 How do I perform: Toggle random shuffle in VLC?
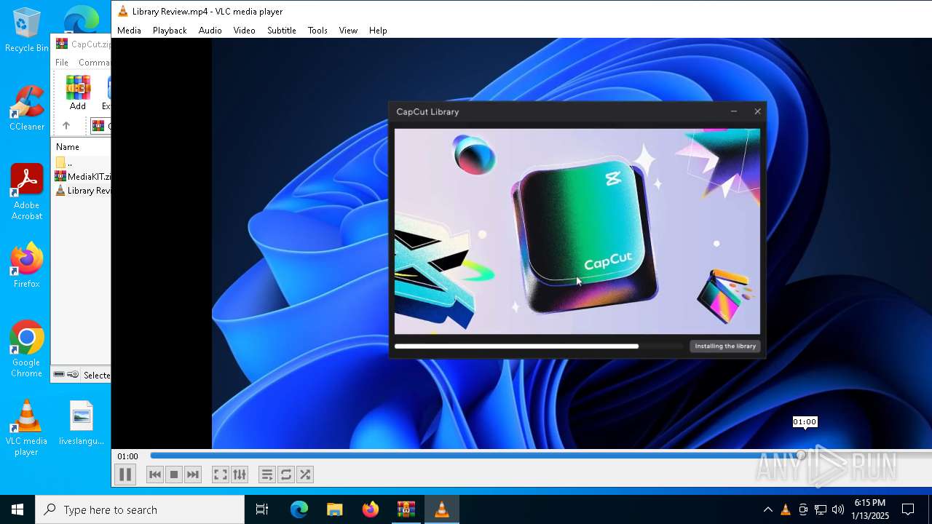pos(305,475)
